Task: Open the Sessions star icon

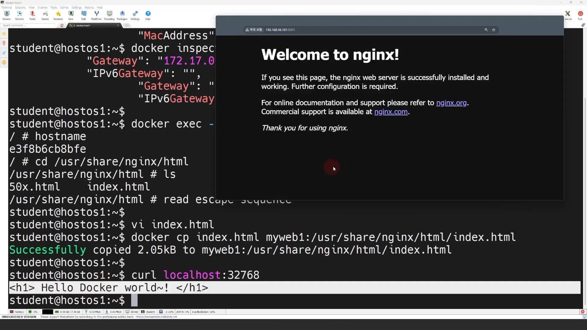Action: pyautogui.click(x=58, y=15)
